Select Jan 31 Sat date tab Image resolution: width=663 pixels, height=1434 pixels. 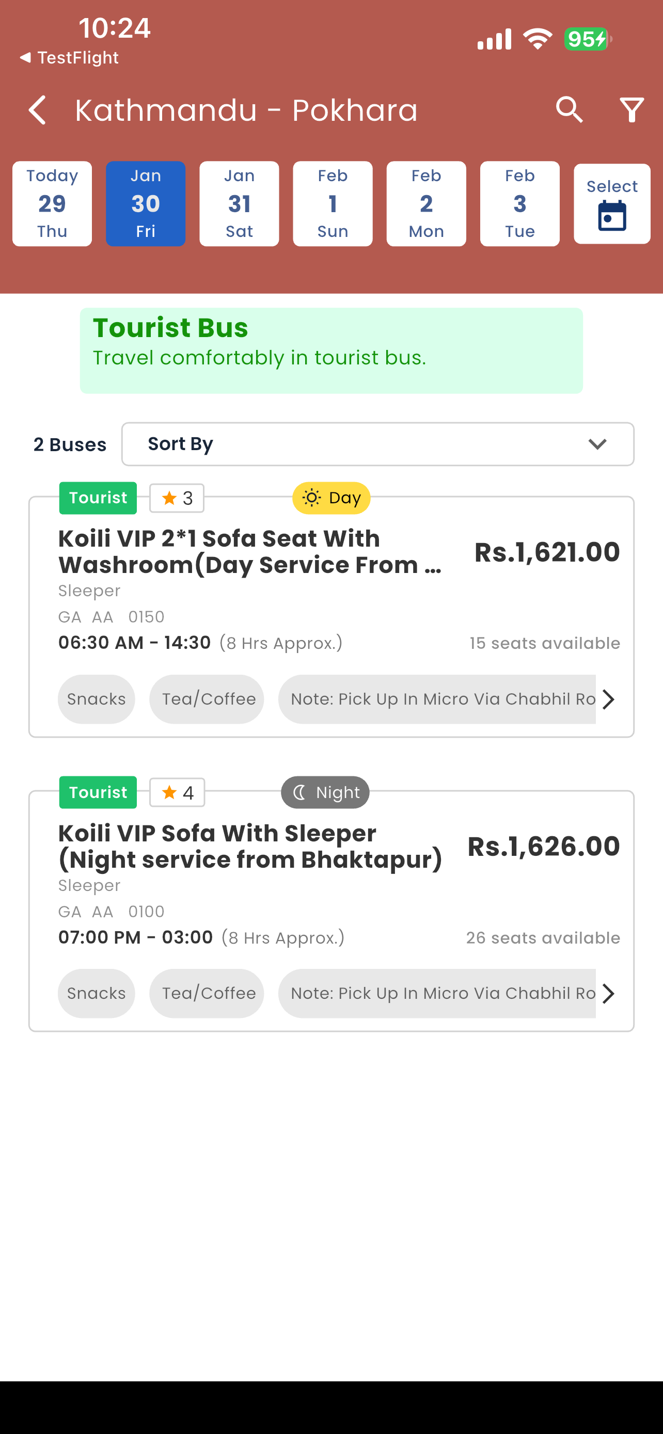point(240,204)
